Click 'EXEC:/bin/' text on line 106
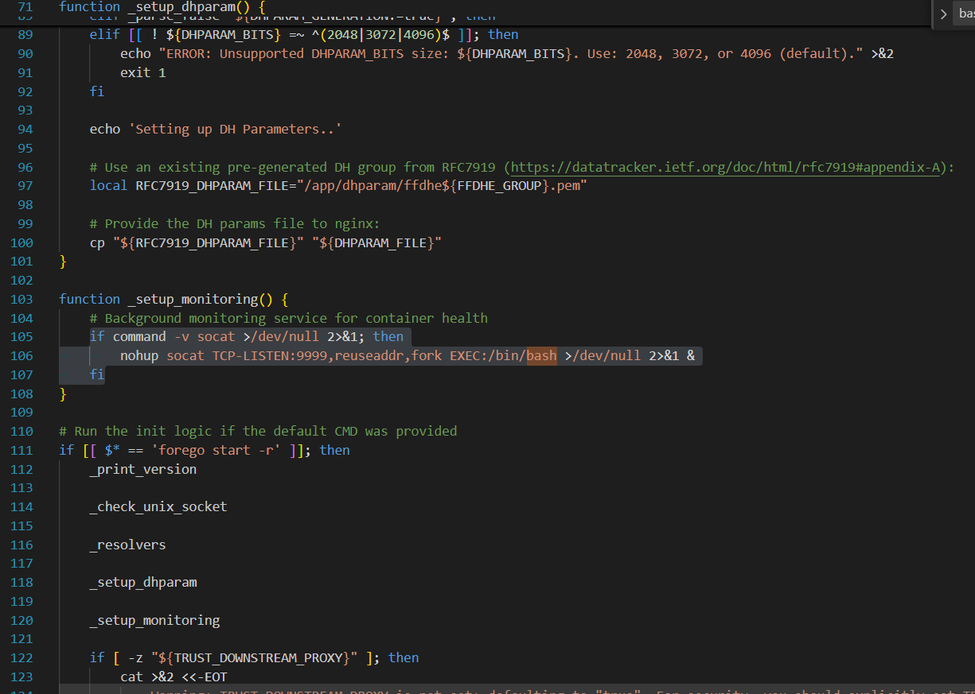The width and height of the screenshot is (975, 694). 488,355
